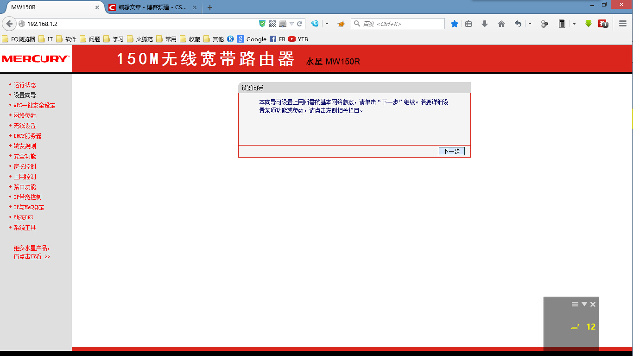Image resolution: width=633 pixels, height=356 pixels.
Task: Click the clipboard toolbar icon
Action: point(562,24)
